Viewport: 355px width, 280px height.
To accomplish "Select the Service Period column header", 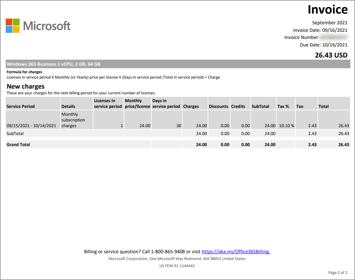I will pyautogui.click(x=20, y=106).
